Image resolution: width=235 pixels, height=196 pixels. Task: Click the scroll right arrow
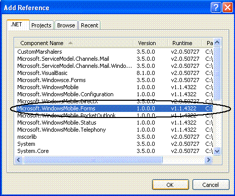pos(209,160)
